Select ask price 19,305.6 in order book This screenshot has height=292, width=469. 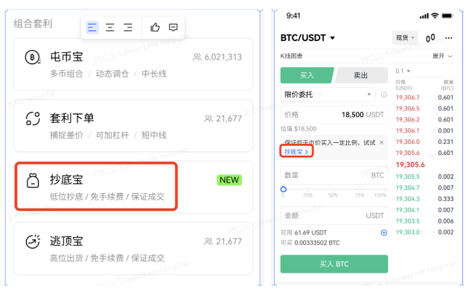[407, 153]
